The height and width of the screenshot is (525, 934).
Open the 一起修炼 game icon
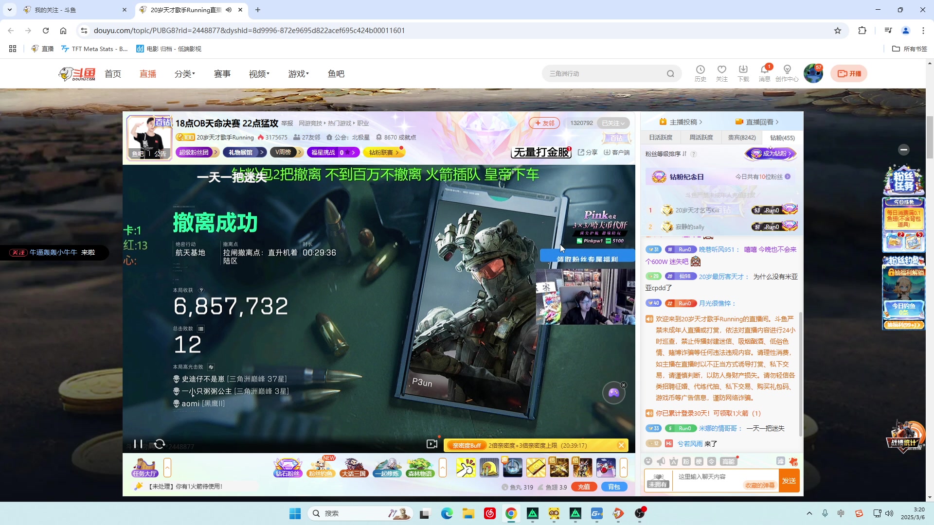click(387, 468)
